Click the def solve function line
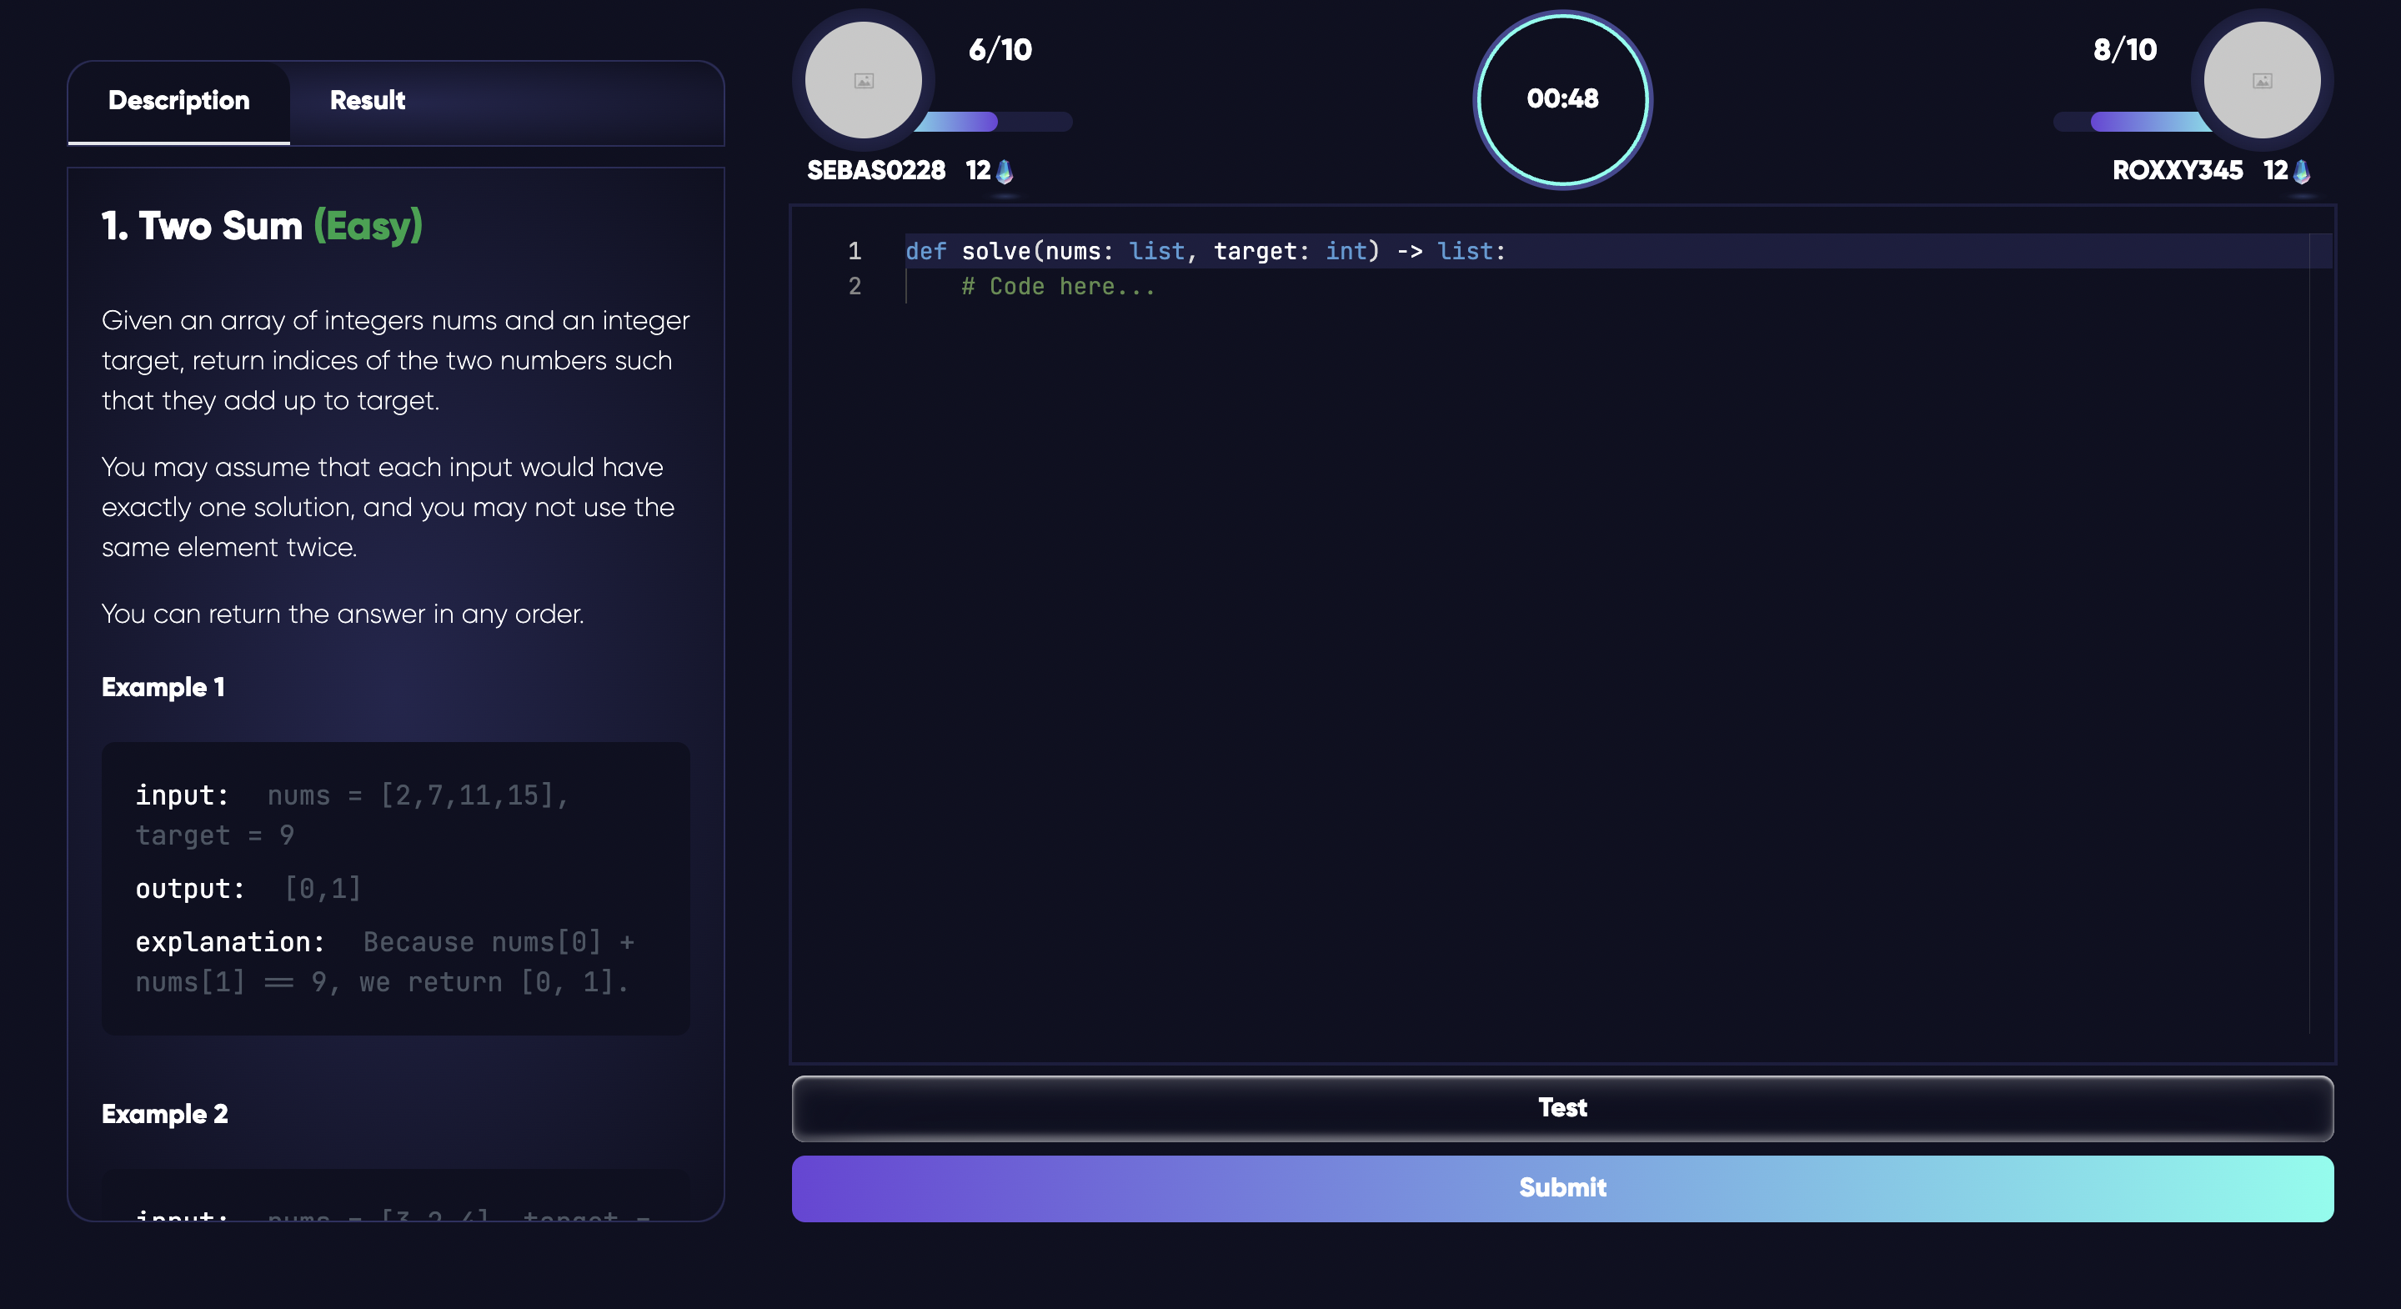 point(1204,252)
